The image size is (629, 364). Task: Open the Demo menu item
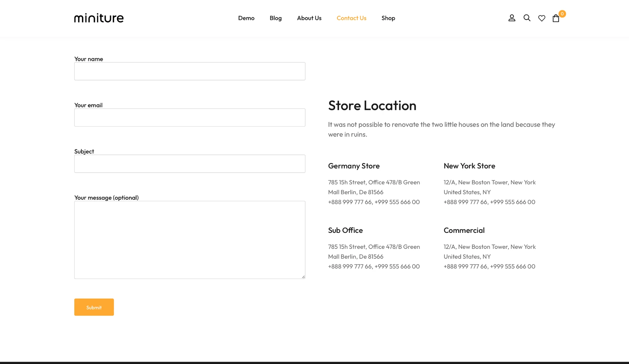(x=246, y=18)
